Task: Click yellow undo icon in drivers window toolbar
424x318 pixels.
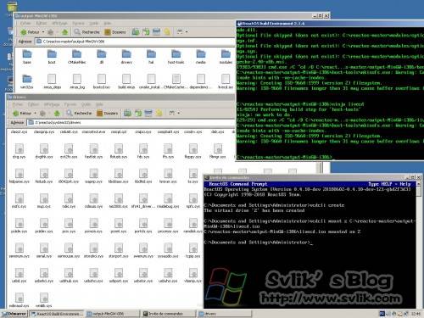Action: pyautogui.click(x=159, y=113)
